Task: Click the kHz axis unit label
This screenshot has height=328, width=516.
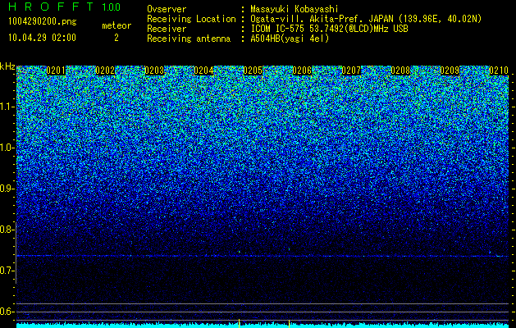Action: [7, 67]
